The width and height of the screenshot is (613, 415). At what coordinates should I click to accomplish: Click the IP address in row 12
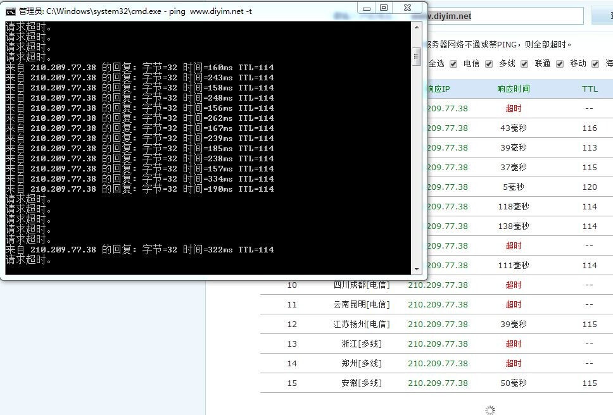coord(438,324)
